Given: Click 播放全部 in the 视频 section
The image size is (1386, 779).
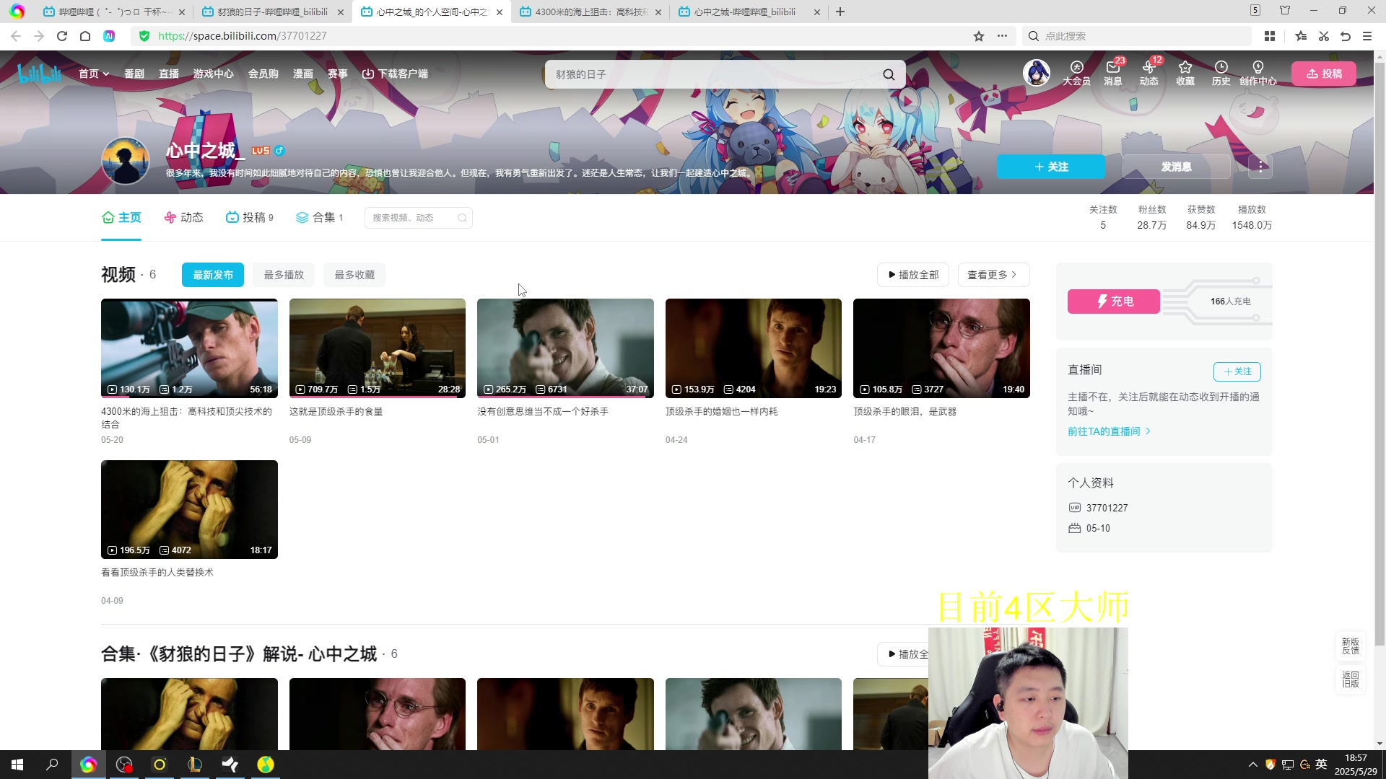Looking at the screenshot, I should [913, 275].
